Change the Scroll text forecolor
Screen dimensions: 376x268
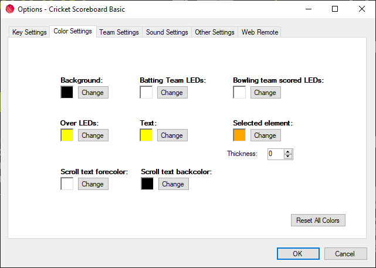tap(93, 184)
